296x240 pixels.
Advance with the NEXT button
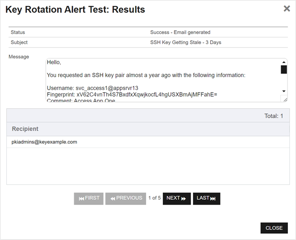(x=177, y=198)
